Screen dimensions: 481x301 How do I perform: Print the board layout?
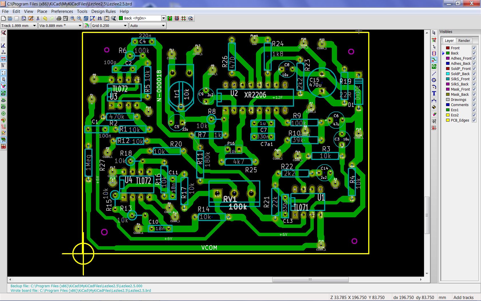pyautogui.click(x=59, y=18)
